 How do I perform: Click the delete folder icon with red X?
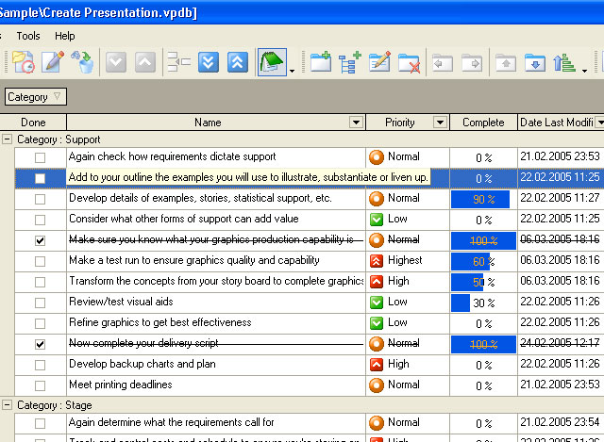click(409, 63)
